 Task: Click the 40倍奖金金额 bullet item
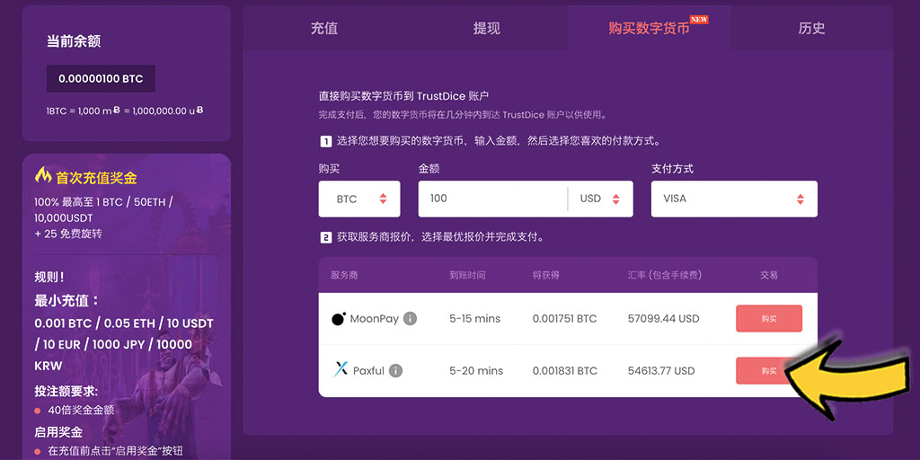pyautogui.click(x=81, y=411)
